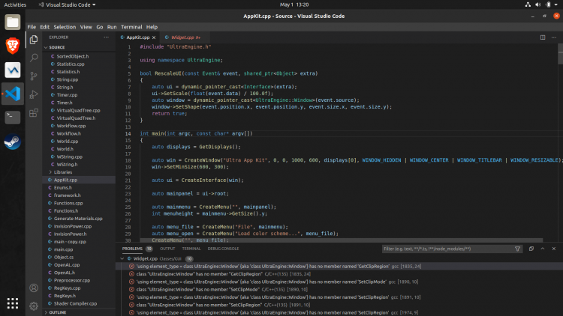Collapse the Widget.cpp problems group

point(122,258)
